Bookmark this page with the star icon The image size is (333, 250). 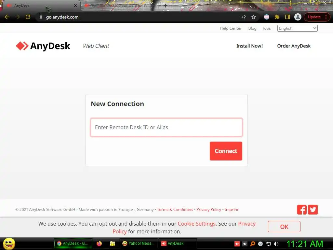click(254, 17)
